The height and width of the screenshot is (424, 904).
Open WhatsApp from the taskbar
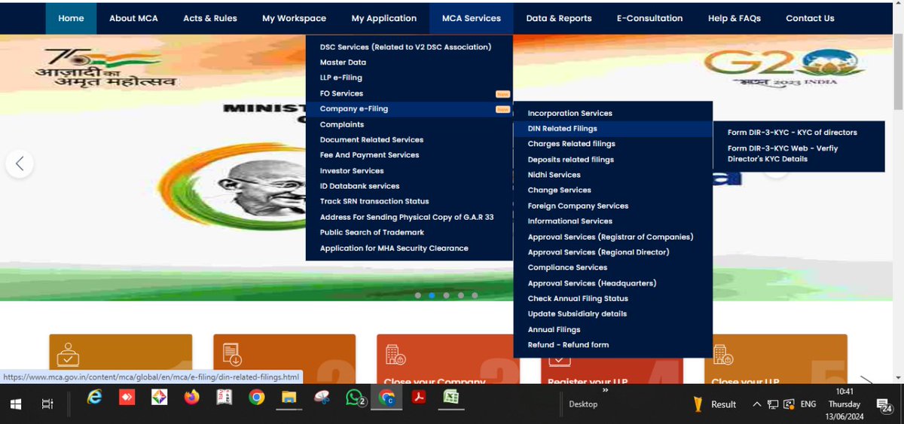pyautogui.click(x=356, y=398)
